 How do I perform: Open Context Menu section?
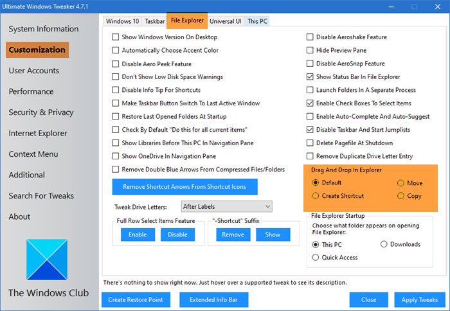(33, 154)
